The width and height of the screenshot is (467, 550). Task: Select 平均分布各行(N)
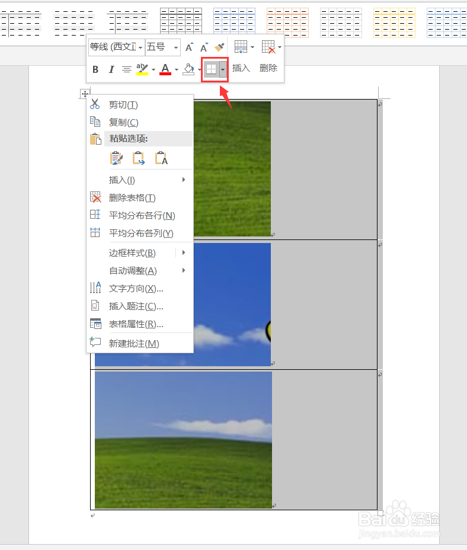pos(142,215)
